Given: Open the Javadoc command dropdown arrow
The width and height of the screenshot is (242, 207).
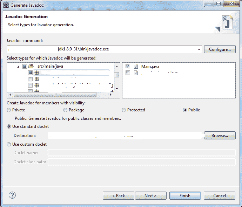Looking at the screenshot, I should click(x=199, y=49).
